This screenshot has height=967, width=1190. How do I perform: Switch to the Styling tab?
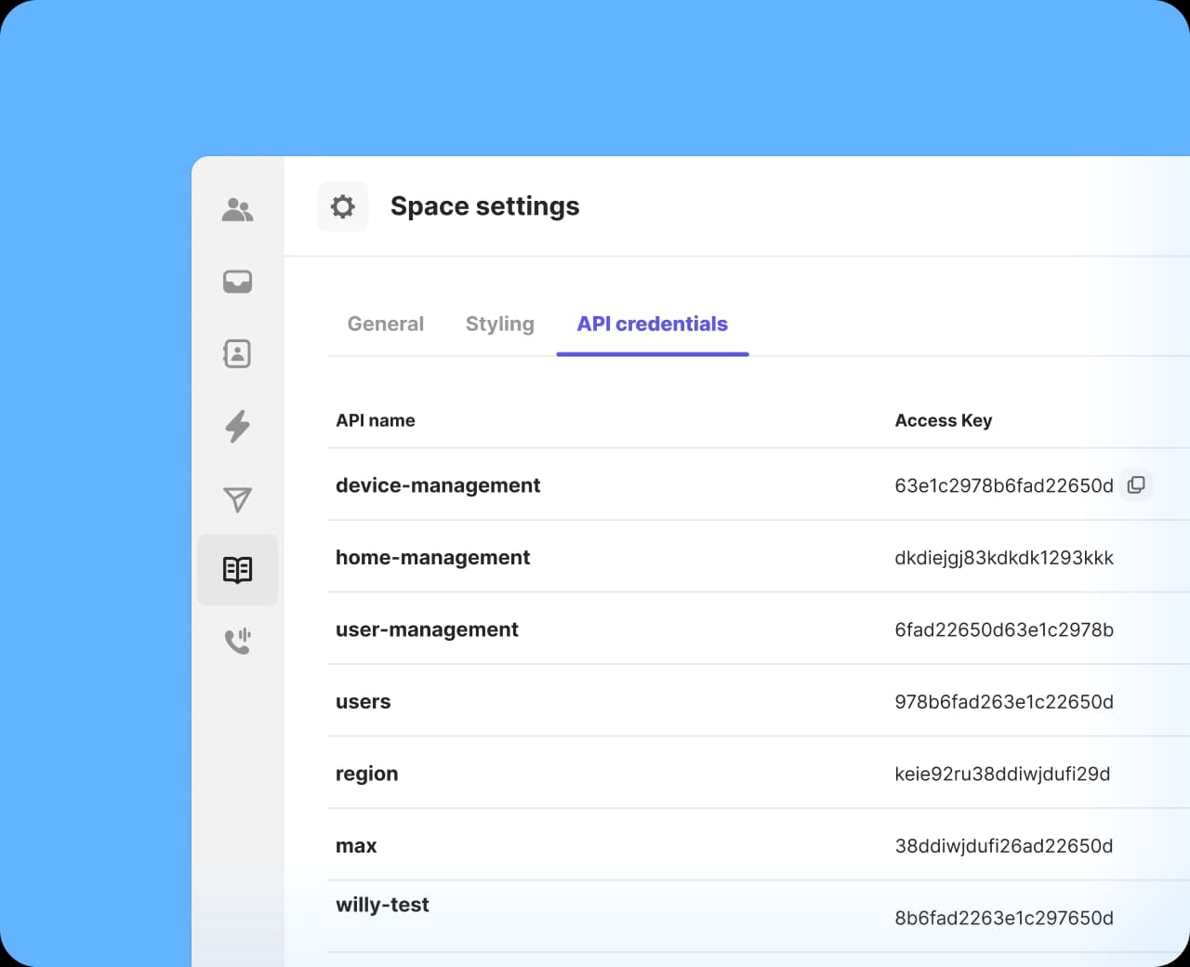(499, 324)
